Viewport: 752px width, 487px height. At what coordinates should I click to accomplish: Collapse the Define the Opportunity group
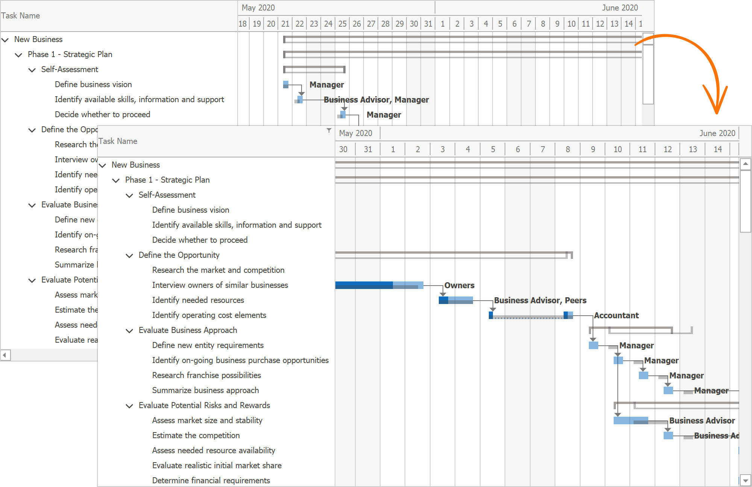(130, 256)
